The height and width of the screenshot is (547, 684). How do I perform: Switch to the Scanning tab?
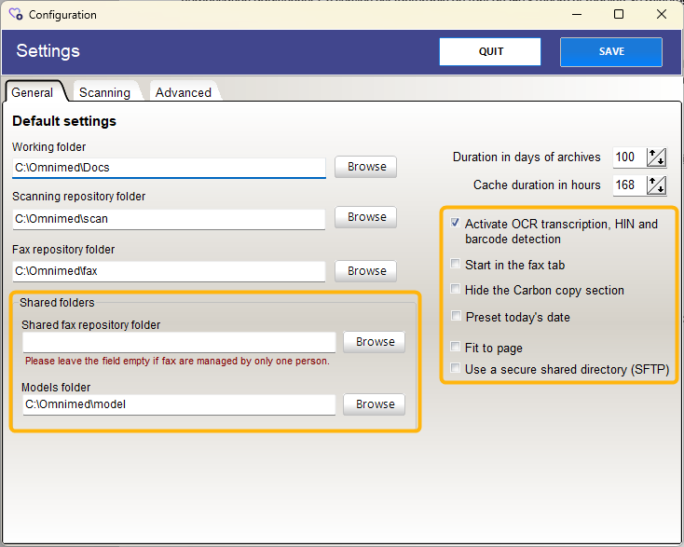[x=104, y=92]
